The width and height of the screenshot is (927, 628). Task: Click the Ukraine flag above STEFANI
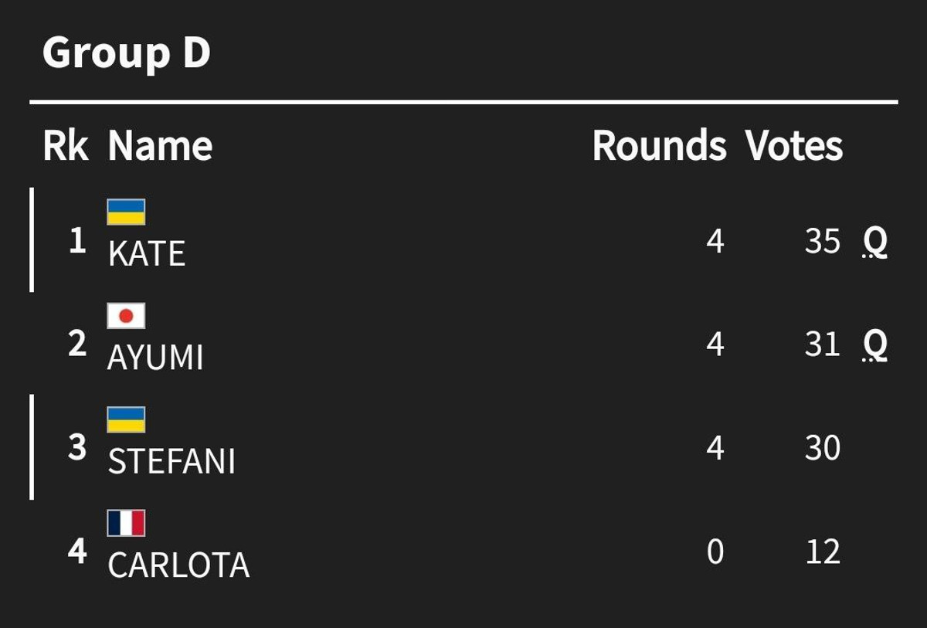click(x=126, y=419)
